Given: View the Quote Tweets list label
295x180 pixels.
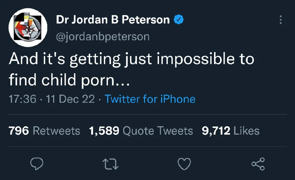Looking at the screenshot, I should coord(158,131).
